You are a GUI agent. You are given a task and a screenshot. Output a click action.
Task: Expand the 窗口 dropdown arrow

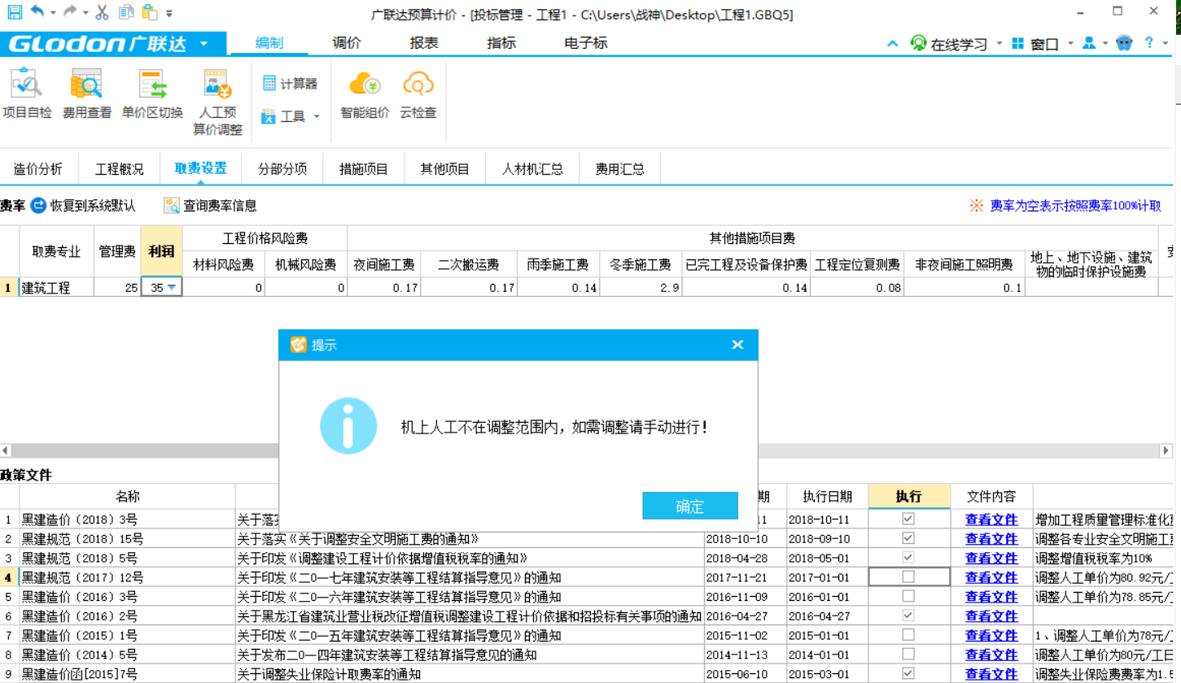pyautogui.click(x=1070, y=44)
